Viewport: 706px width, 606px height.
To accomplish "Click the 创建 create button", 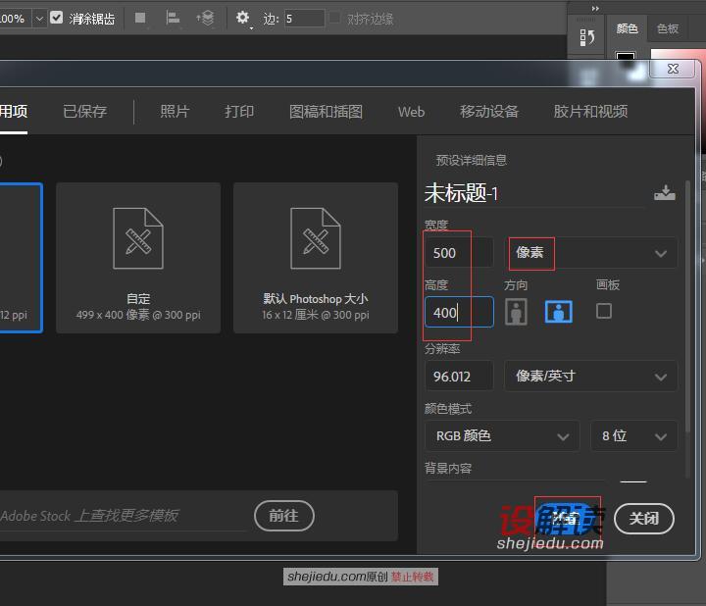I will 568,519.
